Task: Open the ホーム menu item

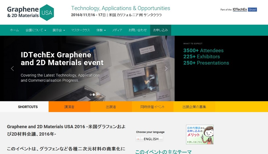Action: (x=15, y=30)
